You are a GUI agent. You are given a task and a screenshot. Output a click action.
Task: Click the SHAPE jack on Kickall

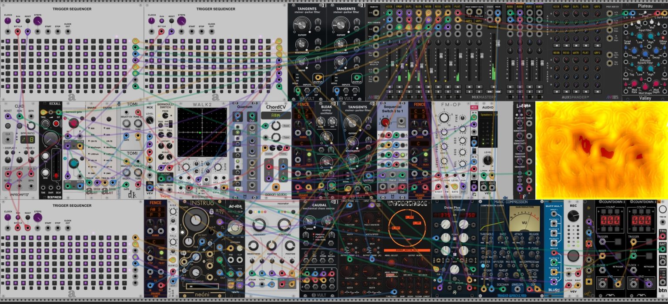tap(51, 187)
